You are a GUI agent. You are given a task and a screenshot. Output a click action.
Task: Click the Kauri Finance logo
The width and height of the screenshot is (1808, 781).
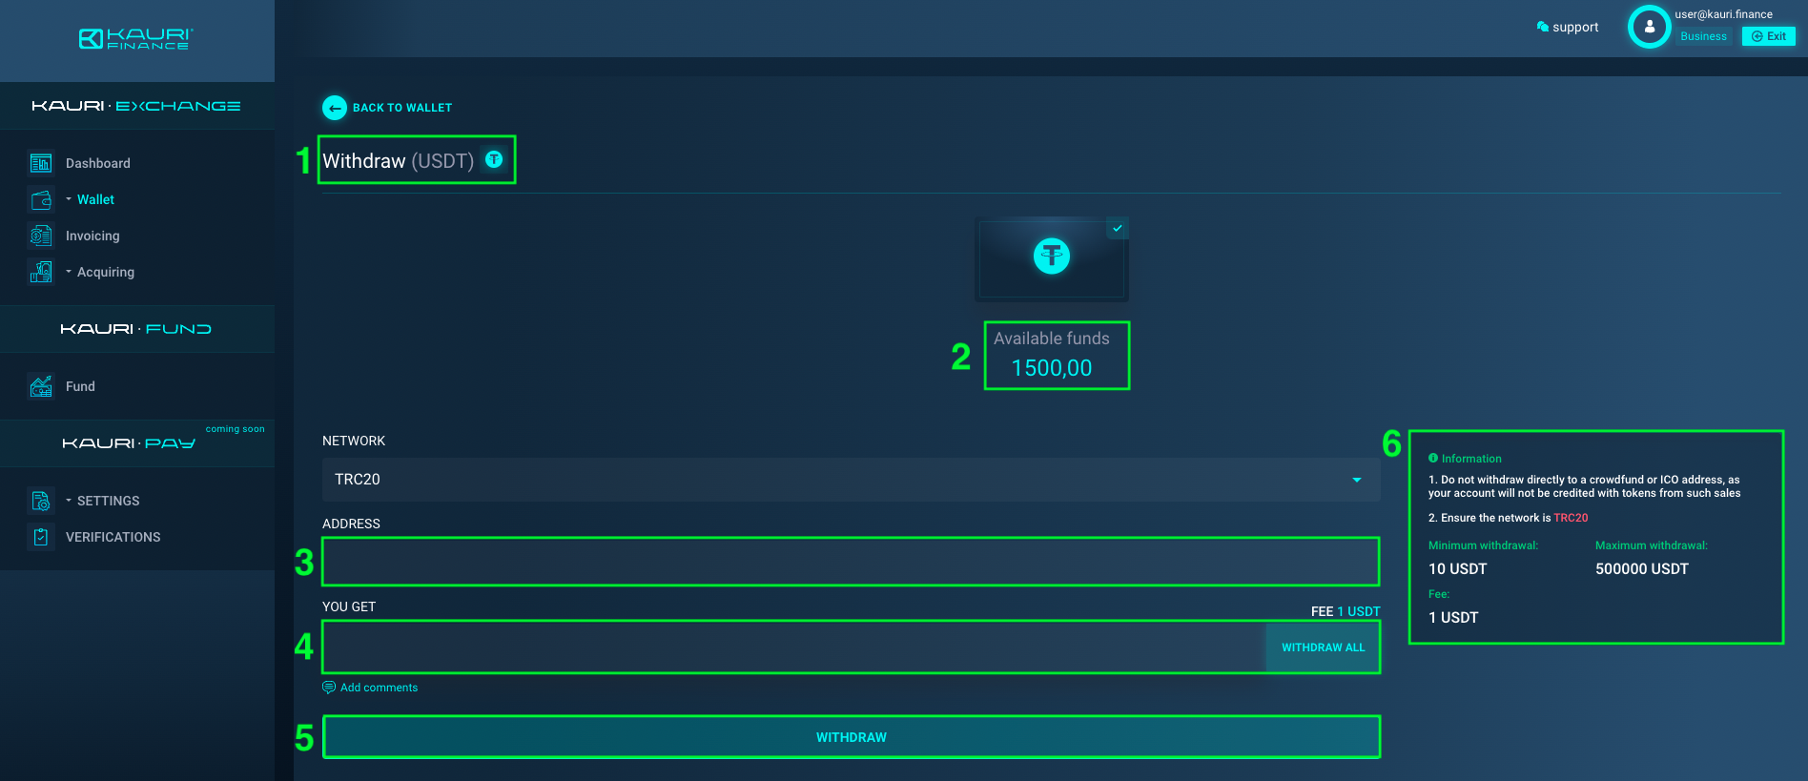[x=135, y=39]
